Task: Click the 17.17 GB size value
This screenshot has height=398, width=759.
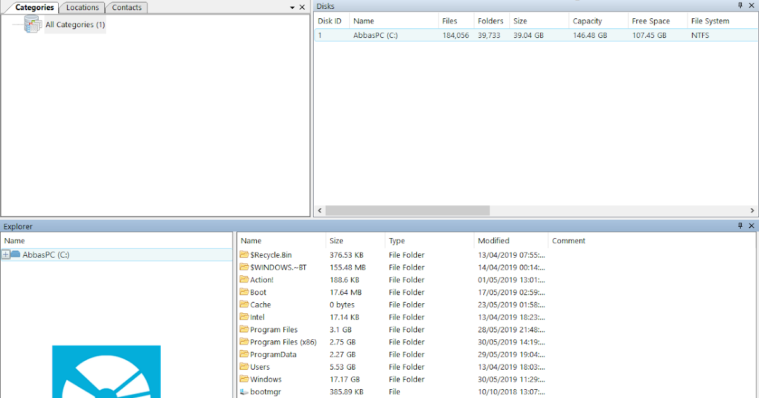Action: [345, 380]
